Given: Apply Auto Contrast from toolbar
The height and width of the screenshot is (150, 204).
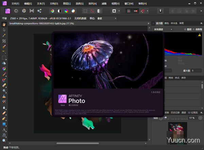Looking at the screenshot, I should (59, 11).
